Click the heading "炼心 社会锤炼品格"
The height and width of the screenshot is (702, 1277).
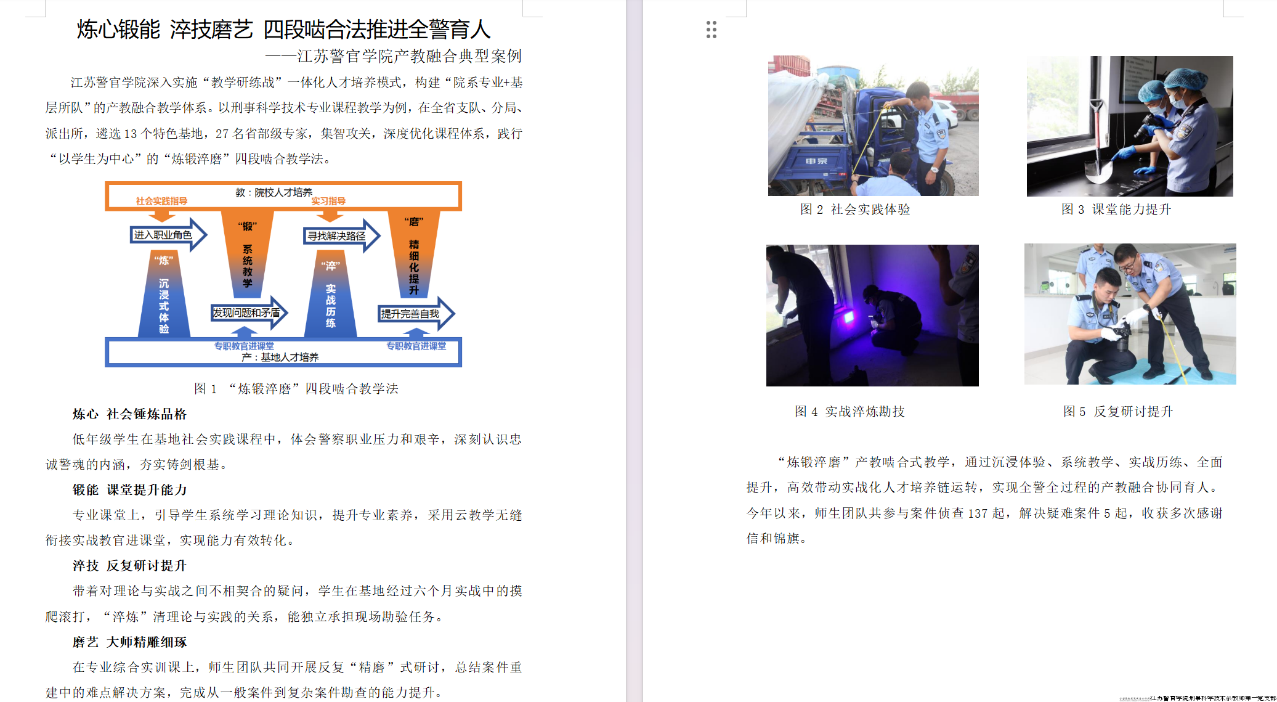point(129,414)
